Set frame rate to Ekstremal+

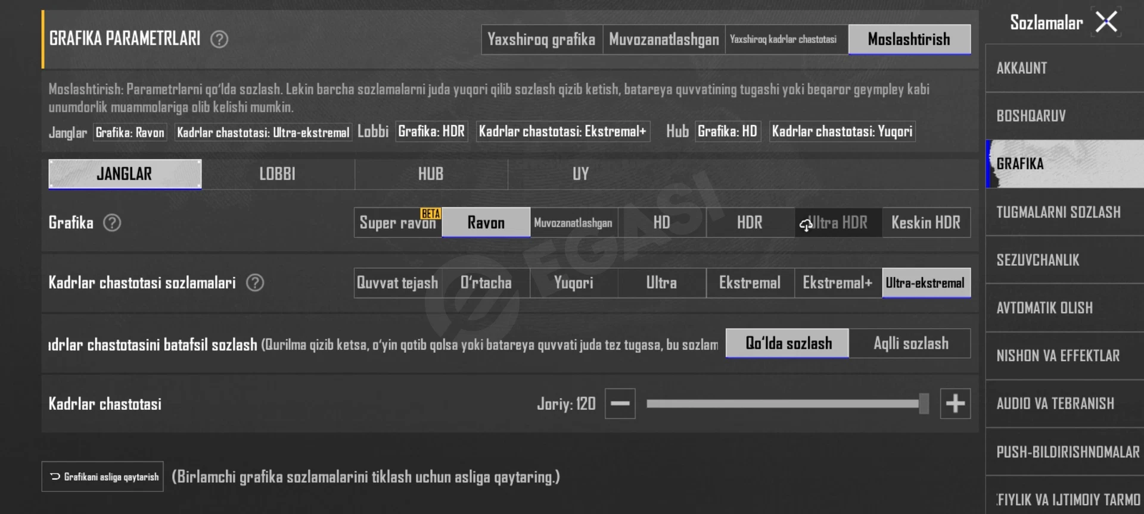[838, 283]
